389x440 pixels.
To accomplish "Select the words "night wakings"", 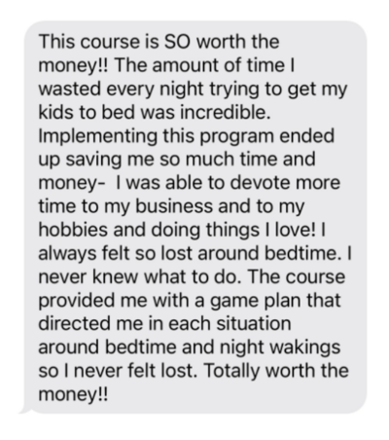I will 280,348.
